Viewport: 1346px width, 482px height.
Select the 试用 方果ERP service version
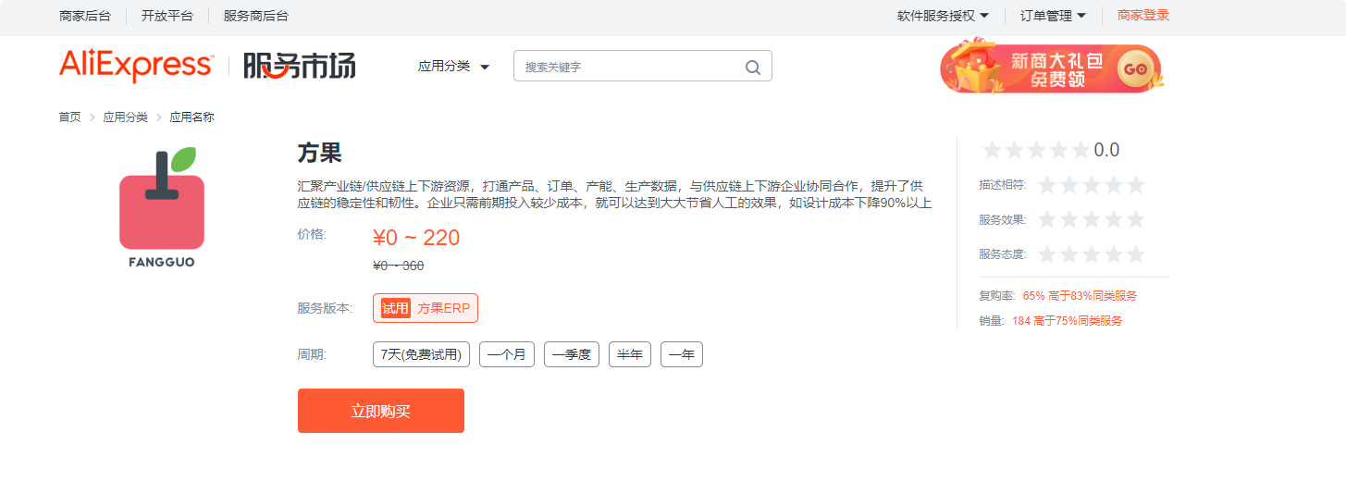pos(426,308)
